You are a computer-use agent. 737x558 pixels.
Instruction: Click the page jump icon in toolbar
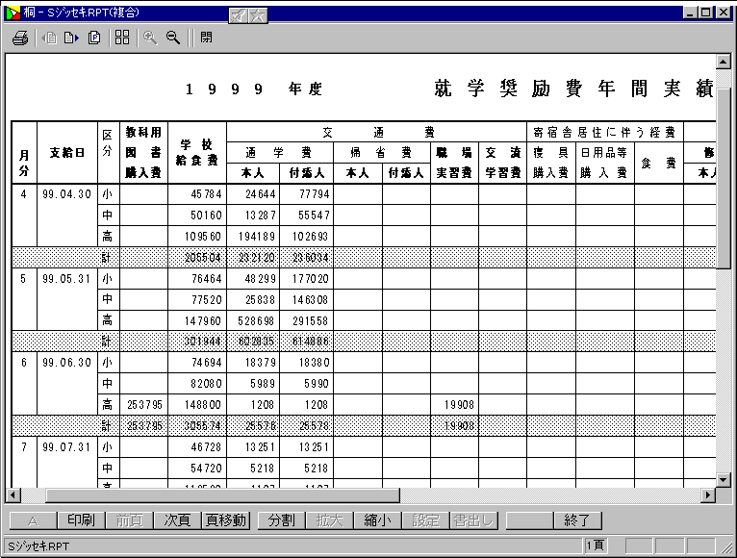point(94,38)
